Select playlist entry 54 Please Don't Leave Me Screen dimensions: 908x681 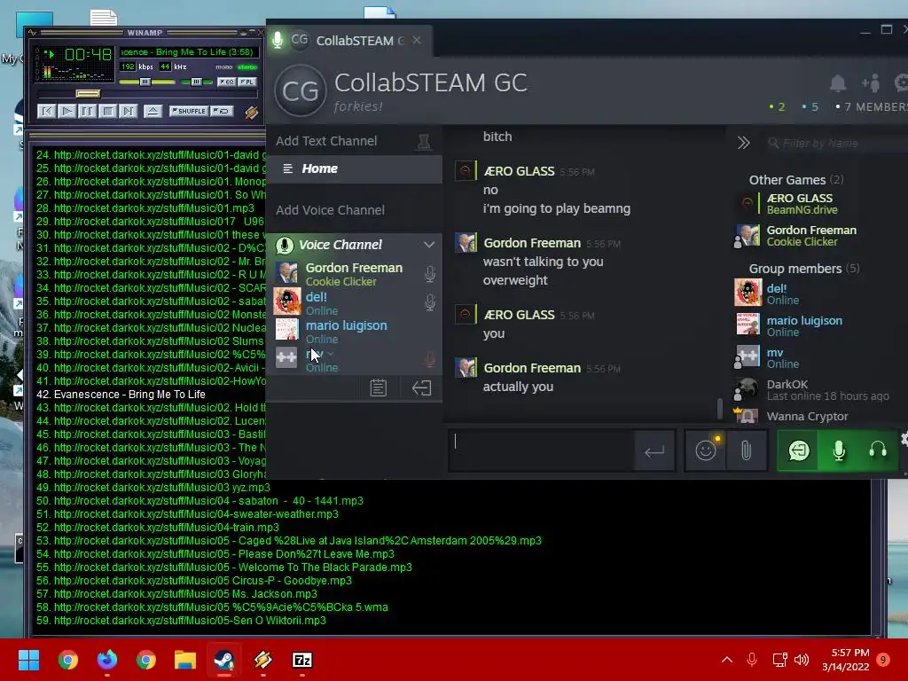(x=215, y=554)
